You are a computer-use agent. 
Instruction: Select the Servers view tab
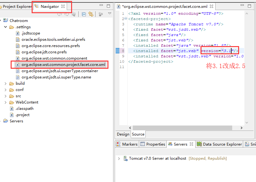click(x=180, y=144)
